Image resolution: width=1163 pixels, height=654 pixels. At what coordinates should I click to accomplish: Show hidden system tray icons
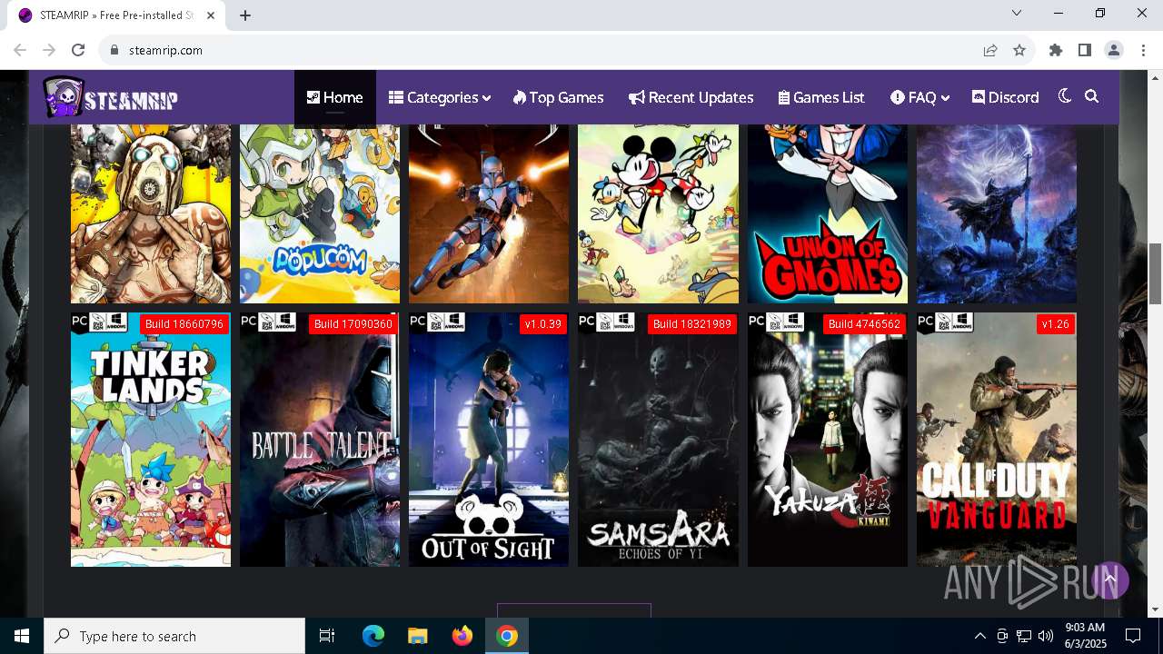(979, 636)
